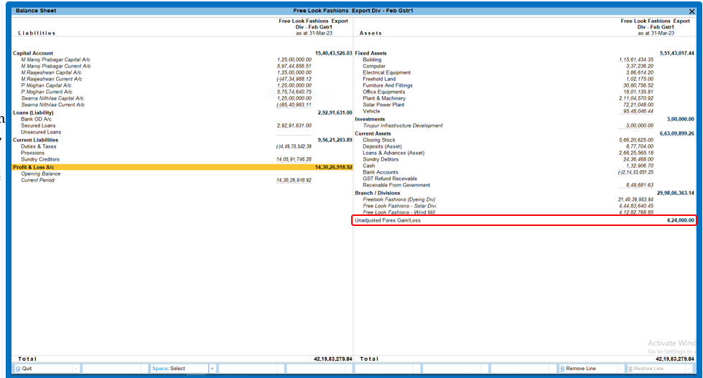Select the Secured Loans row

pyautogui.click(x=38, y=126)
